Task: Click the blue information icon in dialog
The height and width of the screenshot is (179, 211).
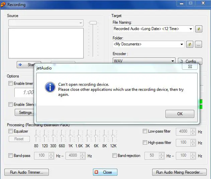Action: click(x=50, y=87)
